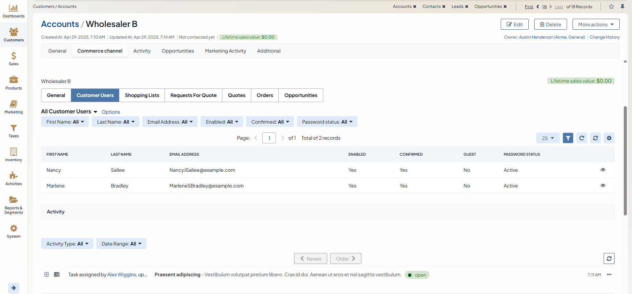
Task: Expand the task activity row
Action: pyautogui.click(x=47, y=275)
